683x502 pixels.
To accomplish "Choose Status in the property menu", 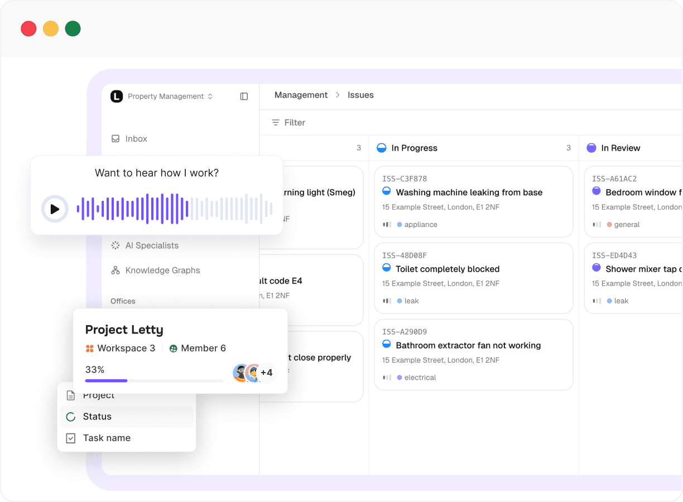I will pyautogui.click(x=97, y=417).
